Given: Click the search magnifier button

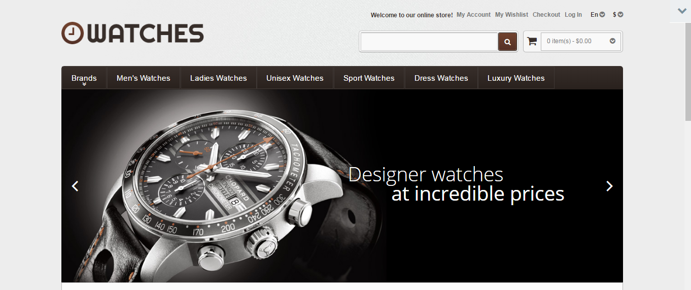Looking at the screenshot, I should [507, 42].
